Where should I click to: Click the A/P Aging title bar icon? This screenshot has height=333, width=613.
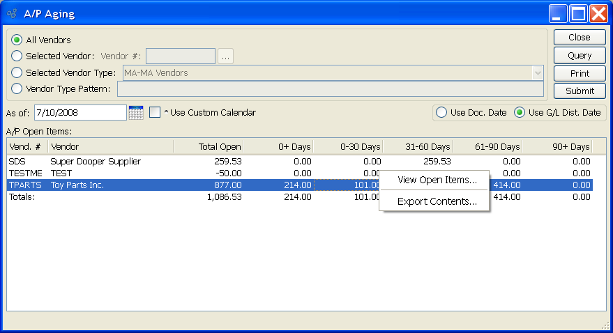pyautogui.click(x=11, y=13)
